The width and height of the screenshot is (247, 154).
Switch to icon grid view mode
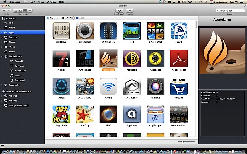coord(25,10)
